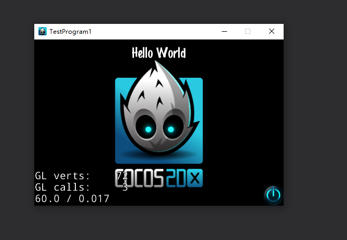The height and width of the screenshot is (240, 347).
Task: Click the "60.0 / 0.017" FPS readout
Action: [72, 198]
